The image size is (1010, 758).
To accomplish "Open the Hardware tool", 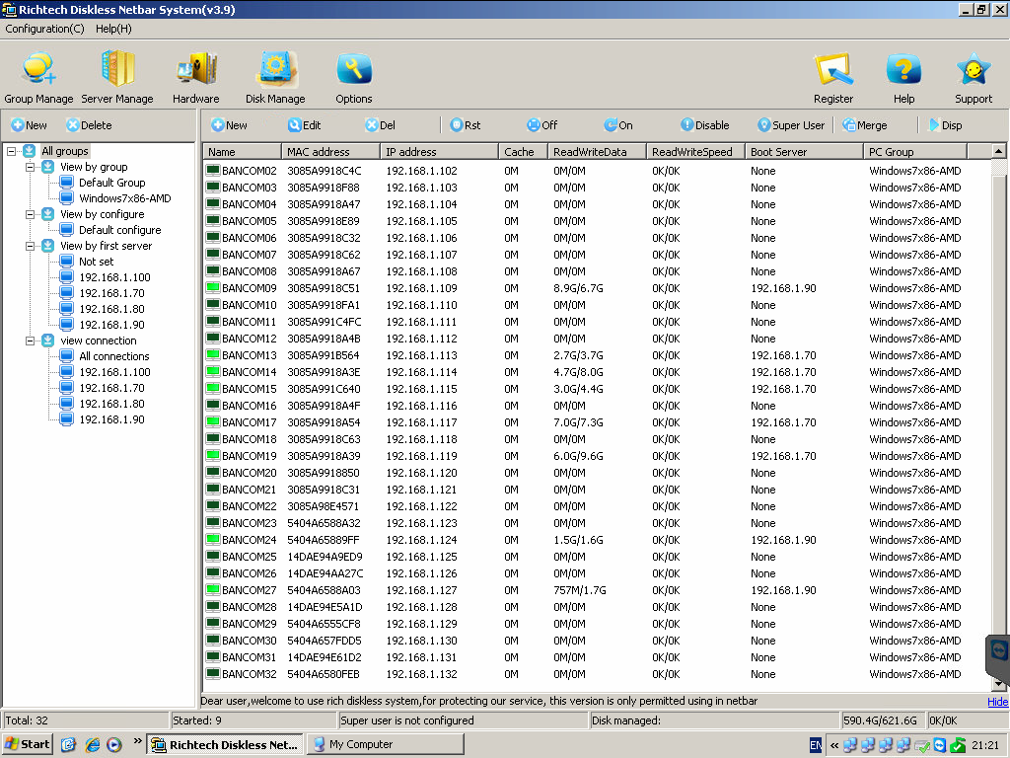I will coord(196,78).
